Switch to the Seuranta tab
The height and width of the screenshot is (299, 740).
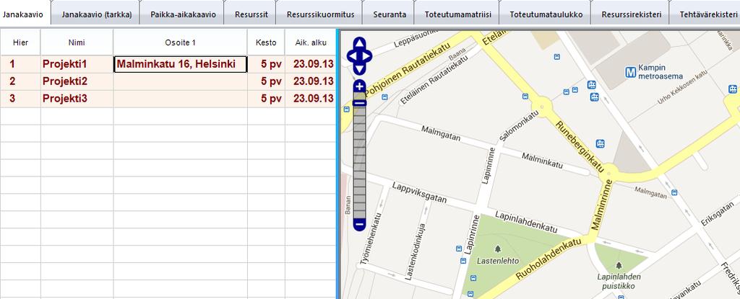coord(390,14)
